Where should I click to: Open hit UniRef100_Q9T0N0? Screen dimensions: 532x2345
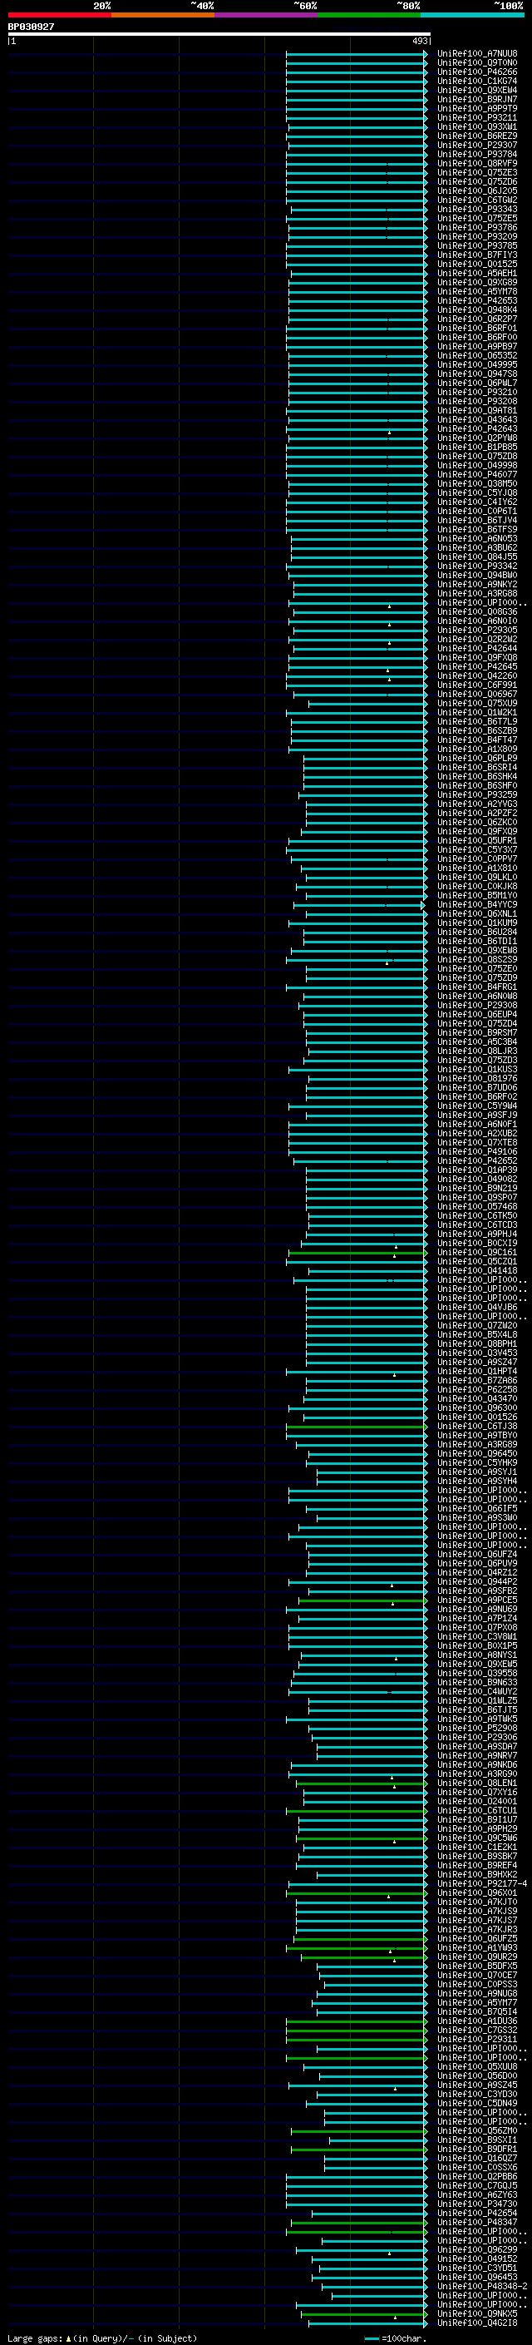click(x=477, y=63)
